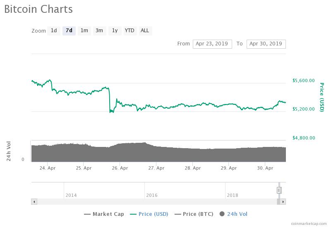The width and height of the screenshot is (331, 227).
Task: Click the navigator scrollbar track
Action: 157,202
